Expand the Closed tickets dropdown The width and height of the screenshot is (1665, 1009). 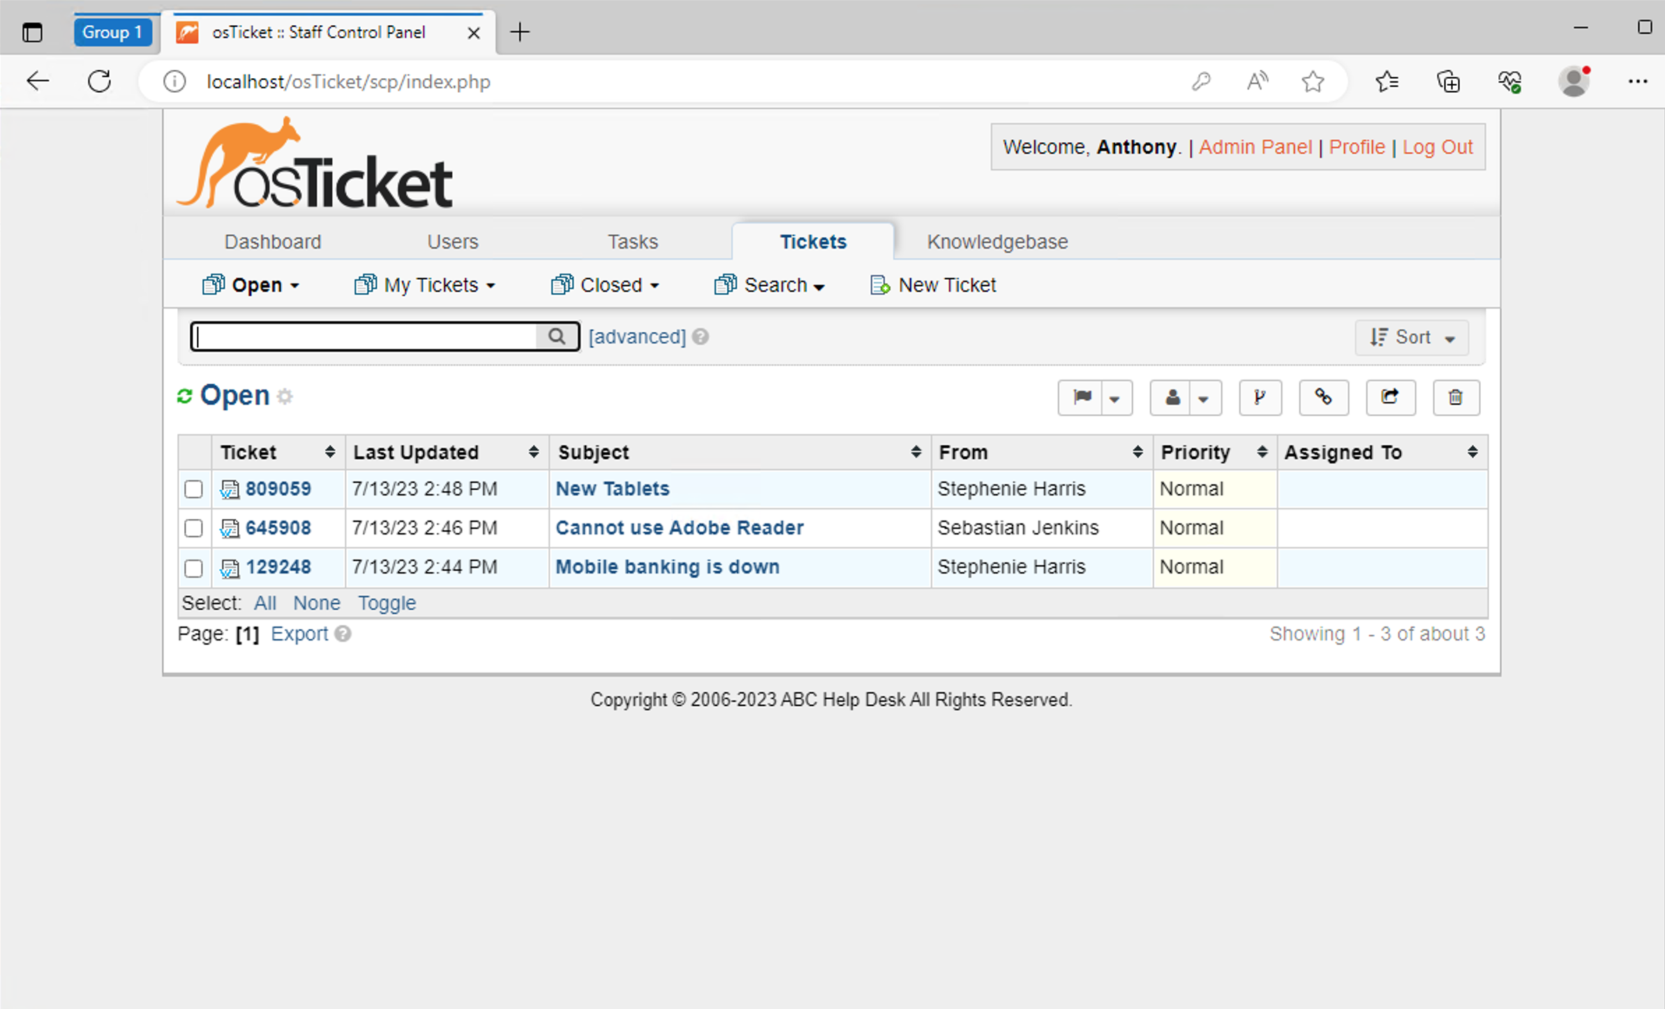pyautogui.click(x=604, y=285)
